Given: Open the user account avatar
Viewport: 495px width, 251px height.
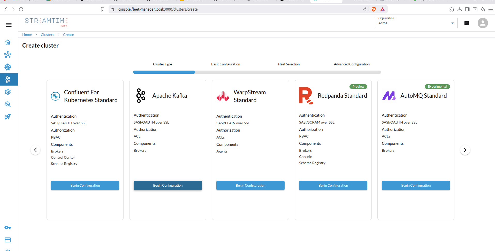Looking at the screenshot, I should point(483,23).
